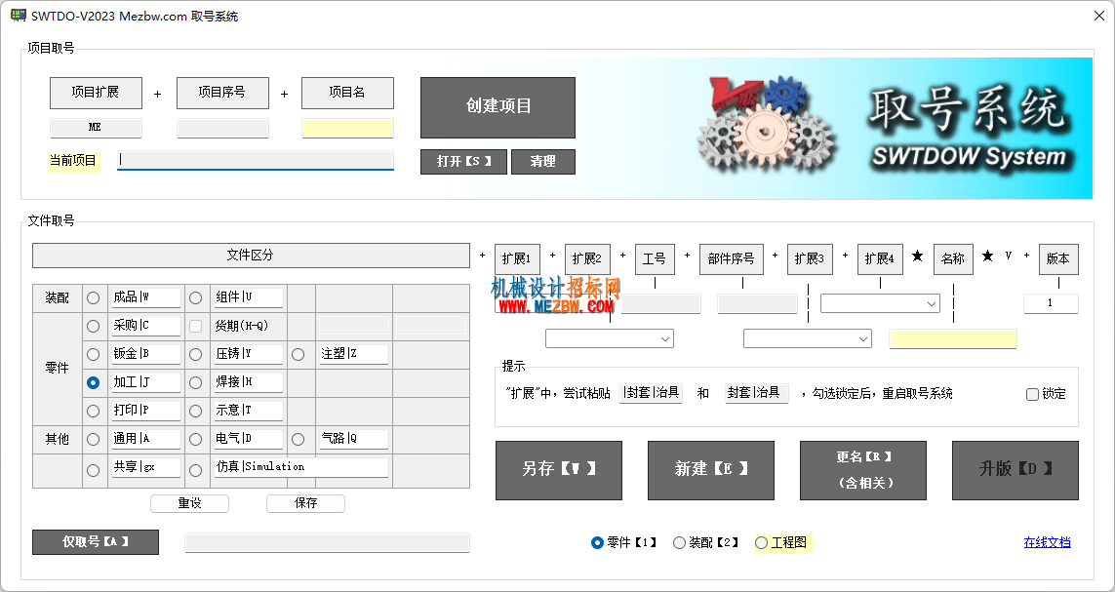Select the 示意|T radio button
Viewport: 1115px width, 592px height.
coord(195,411)
